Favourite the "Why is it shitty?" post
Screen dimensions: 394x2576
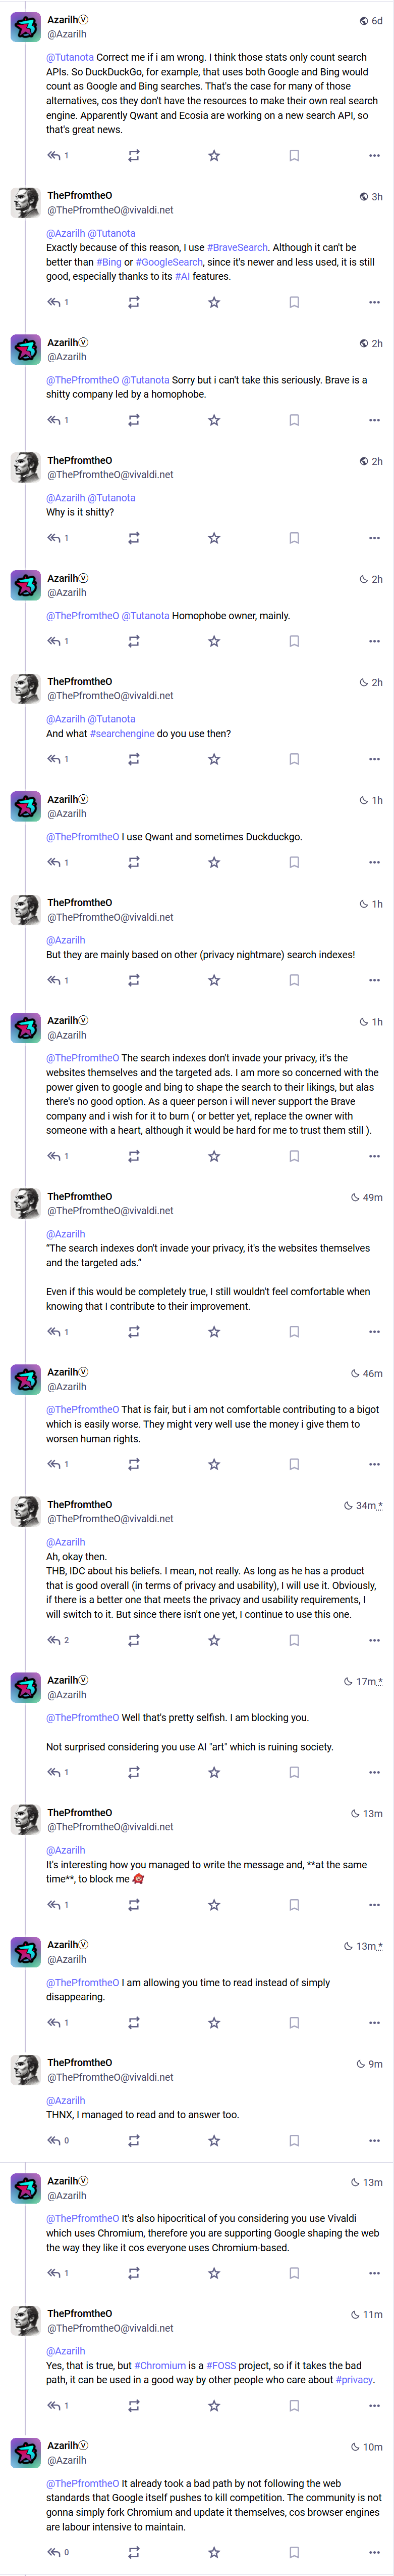click(213, 538)
